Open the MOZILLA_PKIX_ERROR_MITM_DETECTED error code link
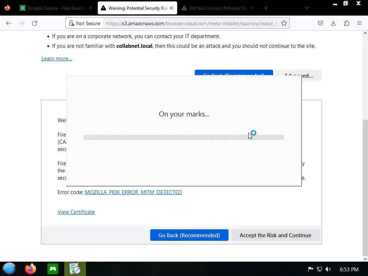Image resolution: width=368 pixels, height=276 pixels. coord(133,192)
